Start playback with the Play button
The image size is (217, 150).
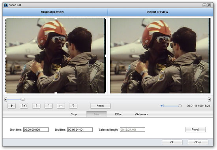coord(11,106)
